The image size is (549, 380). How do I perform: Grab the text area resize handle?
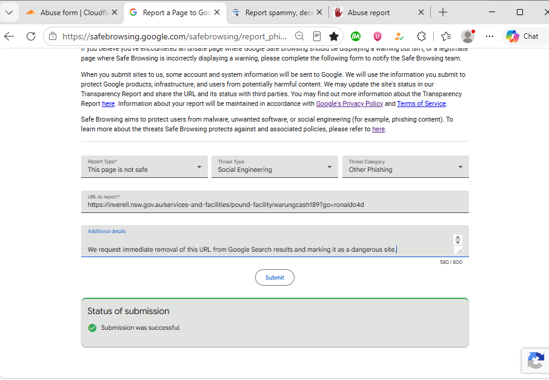coord(458,251)
